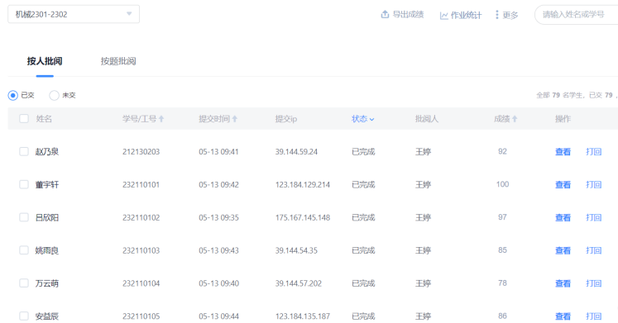The width and height of the screenshot is (618, 323).
Task: Click IP address 39.144.54.35
Action: coord(296,250)
